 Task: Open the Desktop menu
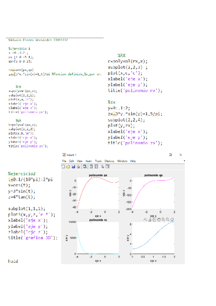tap(110, 161)
